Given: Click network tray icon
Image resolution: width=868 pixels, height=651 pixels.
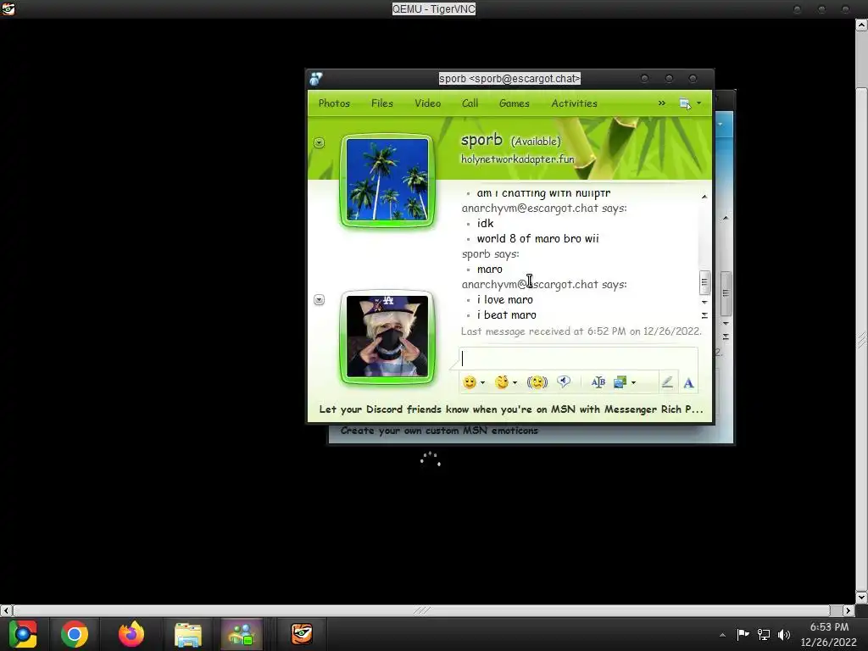Looking at the screenshot, I should pos(764,634).
